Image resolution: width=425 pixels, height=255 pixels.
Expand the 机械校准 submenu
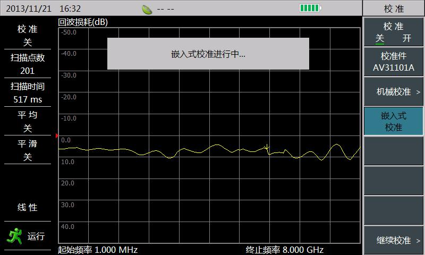(x=393, y=91)
